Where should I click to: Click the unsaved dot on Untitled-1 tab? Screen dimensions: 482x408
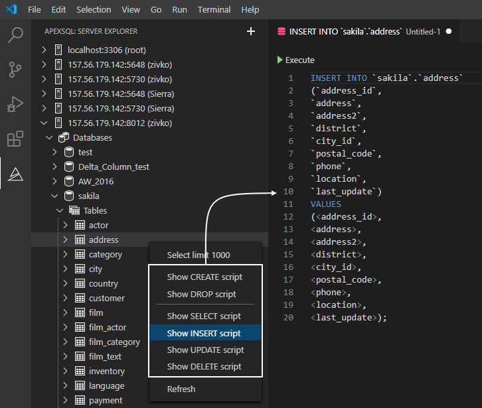tap(449, 31)
